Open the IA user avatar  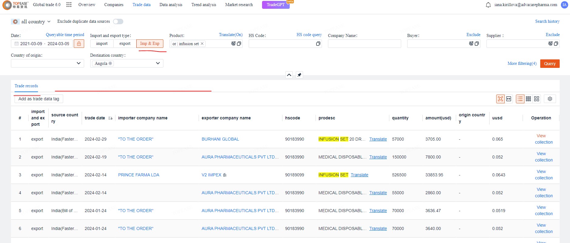tap(564, 5)
